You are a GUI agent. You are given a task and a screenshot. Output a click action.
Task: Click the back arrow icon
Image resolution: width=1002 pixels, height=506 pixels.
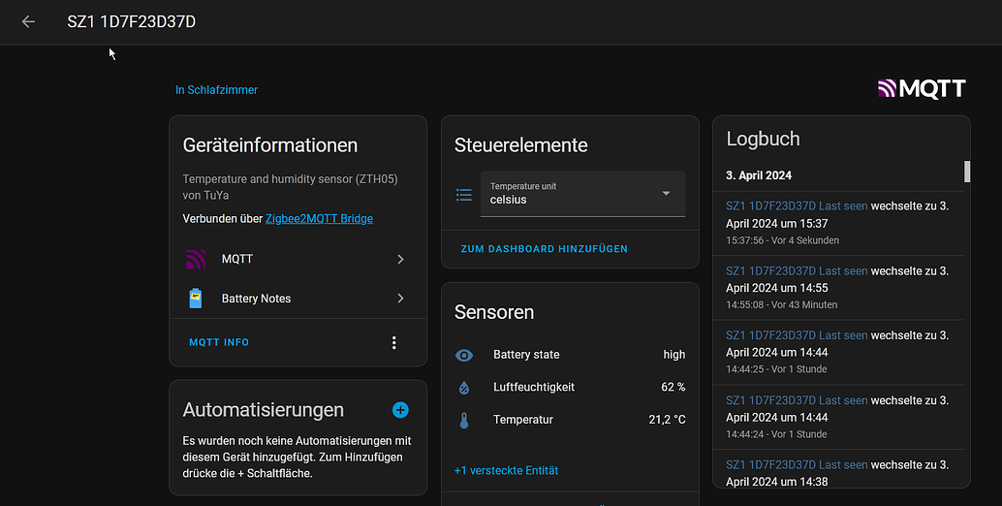click(x=28, y=21)
